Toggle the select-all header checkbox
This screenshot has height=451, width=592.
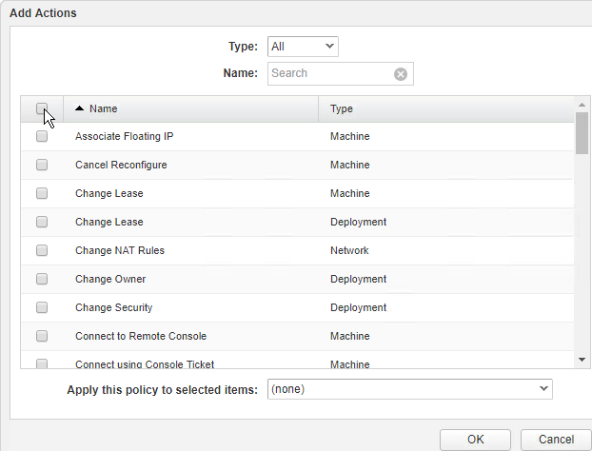pyautogui.click(x=42, y=108)
